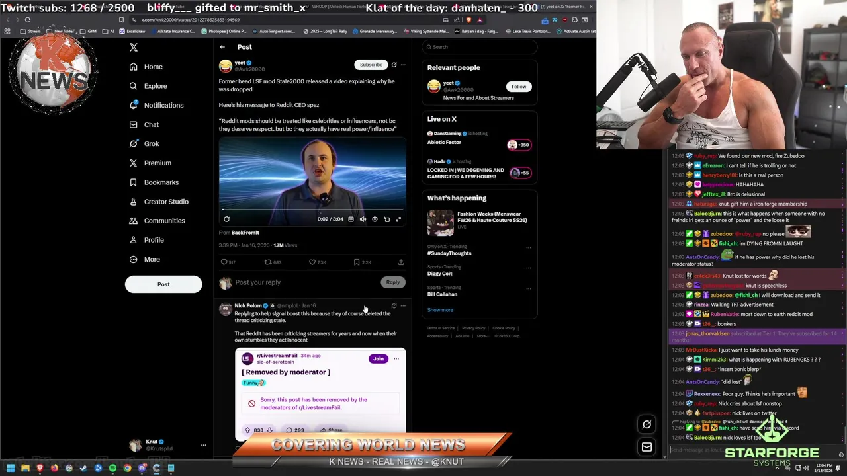Open options for #SundayThoughts trend

528,248
